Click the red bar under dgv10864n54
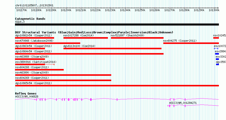 point(89,54)
